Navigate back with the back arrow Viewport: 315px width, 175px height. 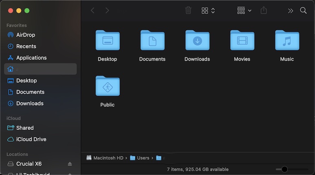point(93,11)
